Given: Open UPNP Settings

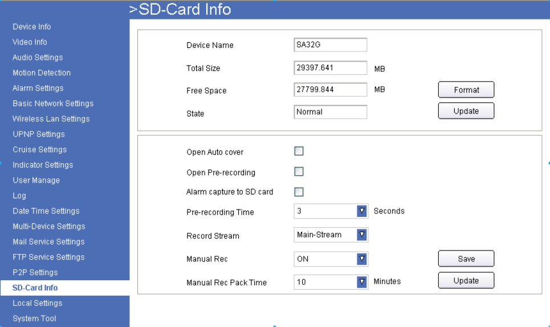Looking at the screenshot, I should point(39,134).
